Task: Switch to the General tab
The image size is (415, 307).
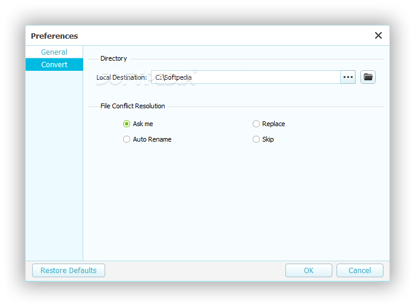Action: (x=54, y=52)
